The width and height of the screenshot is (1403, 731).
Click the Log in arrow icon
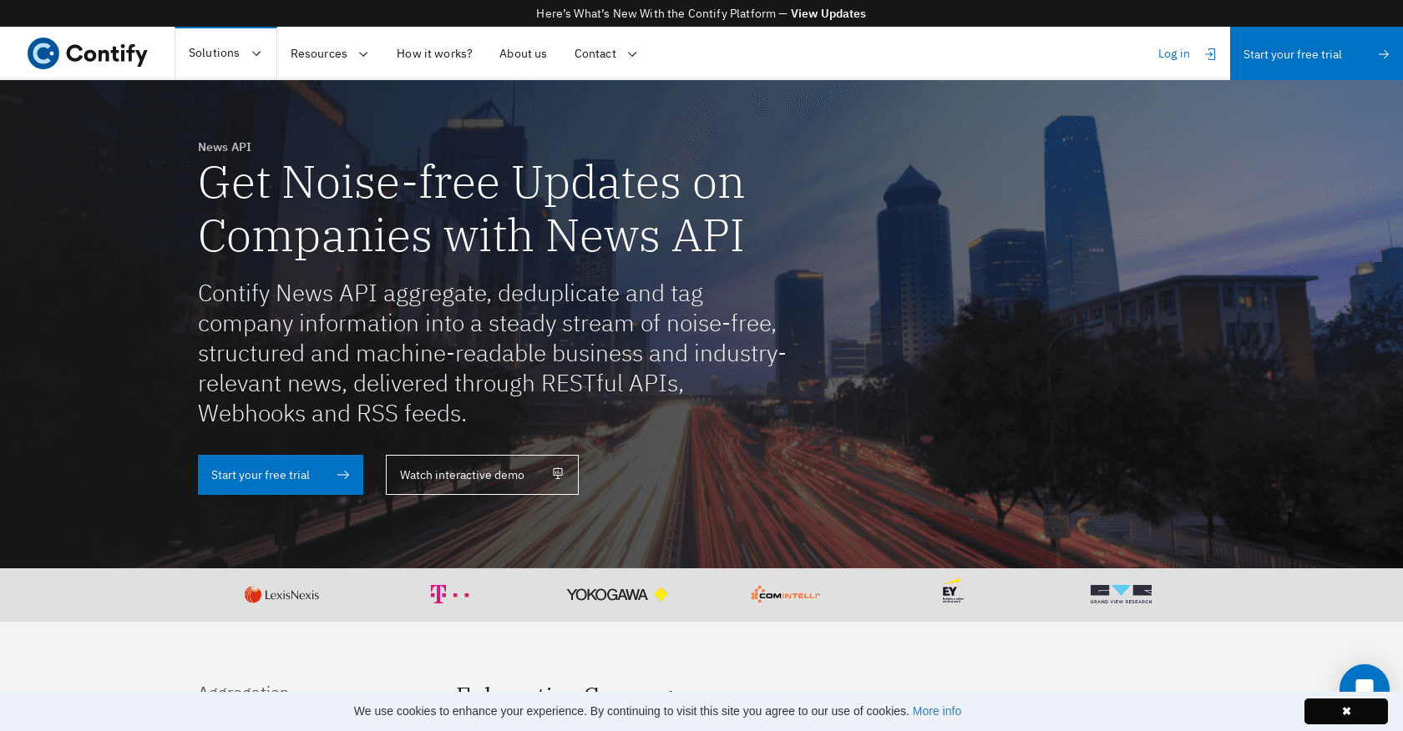pos(1210,54)
